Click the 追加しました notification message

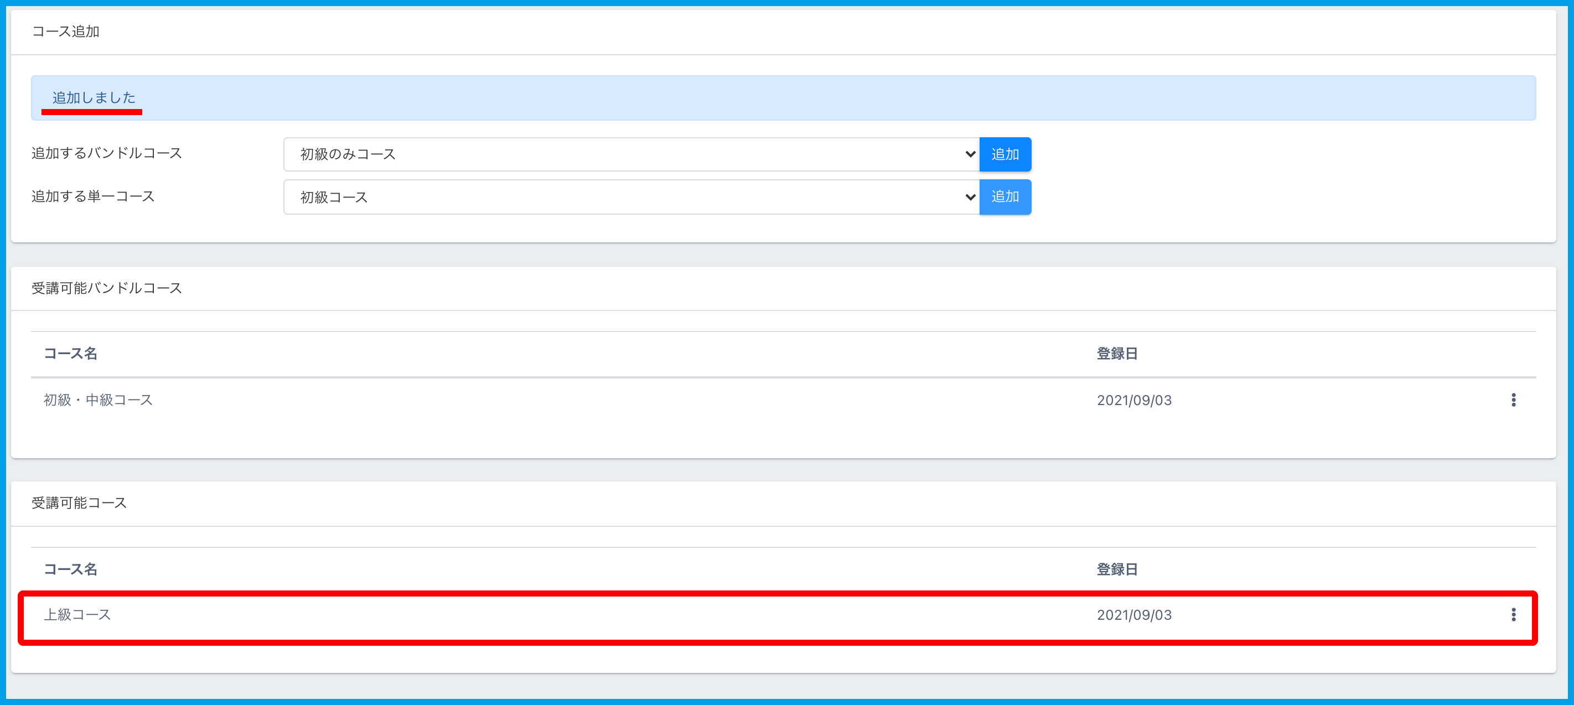(x=94, y=98)
